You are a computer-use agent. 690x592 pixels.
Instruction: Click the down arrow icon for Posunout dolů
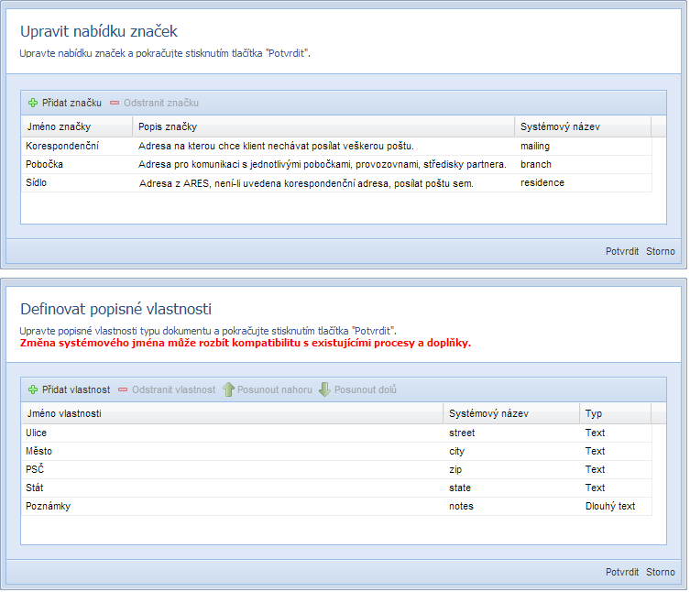[x=324, y=390]
